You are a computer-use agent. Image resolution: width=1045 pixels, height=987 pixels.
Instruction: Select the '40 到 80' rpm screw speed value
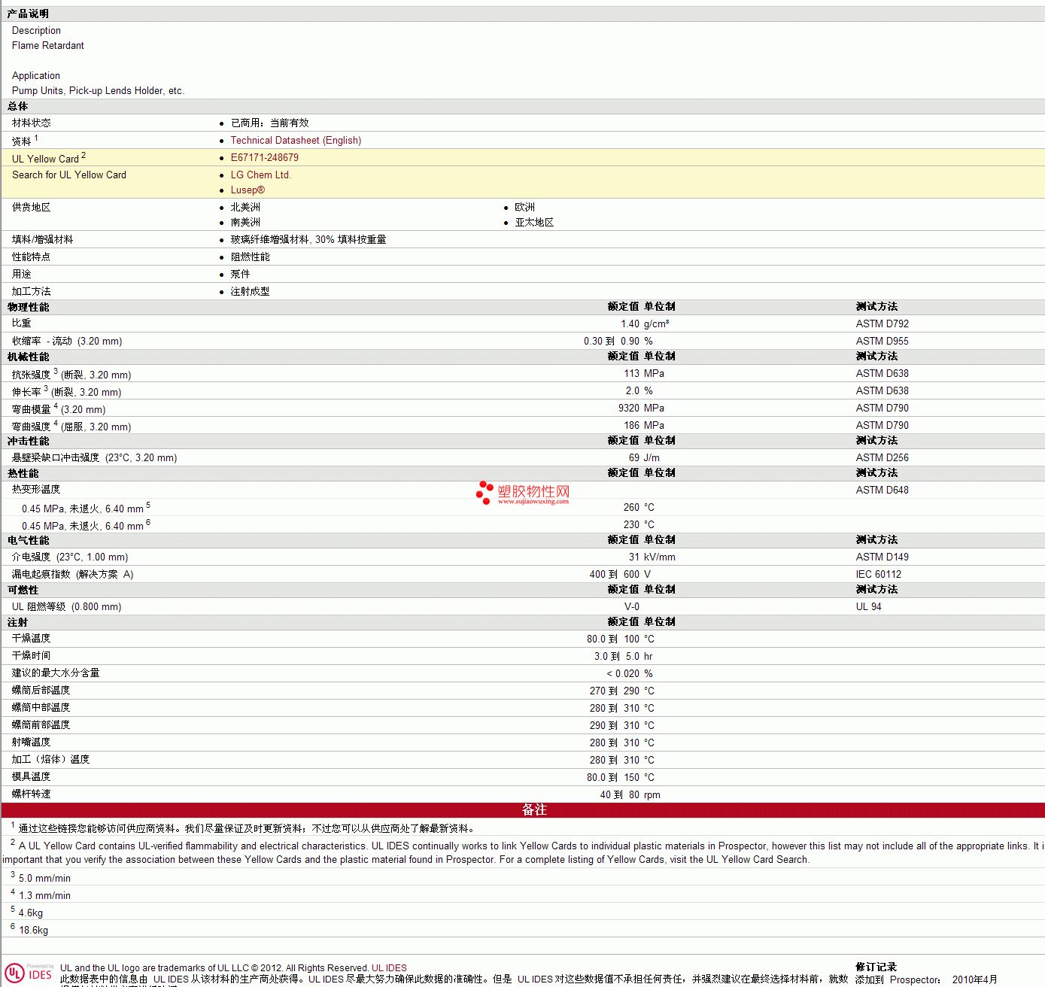(x=620, y=795)
